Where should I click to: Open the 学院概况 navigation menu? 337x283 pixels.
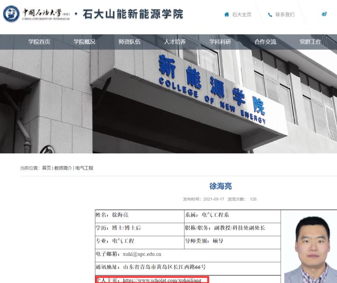[84, 42]
